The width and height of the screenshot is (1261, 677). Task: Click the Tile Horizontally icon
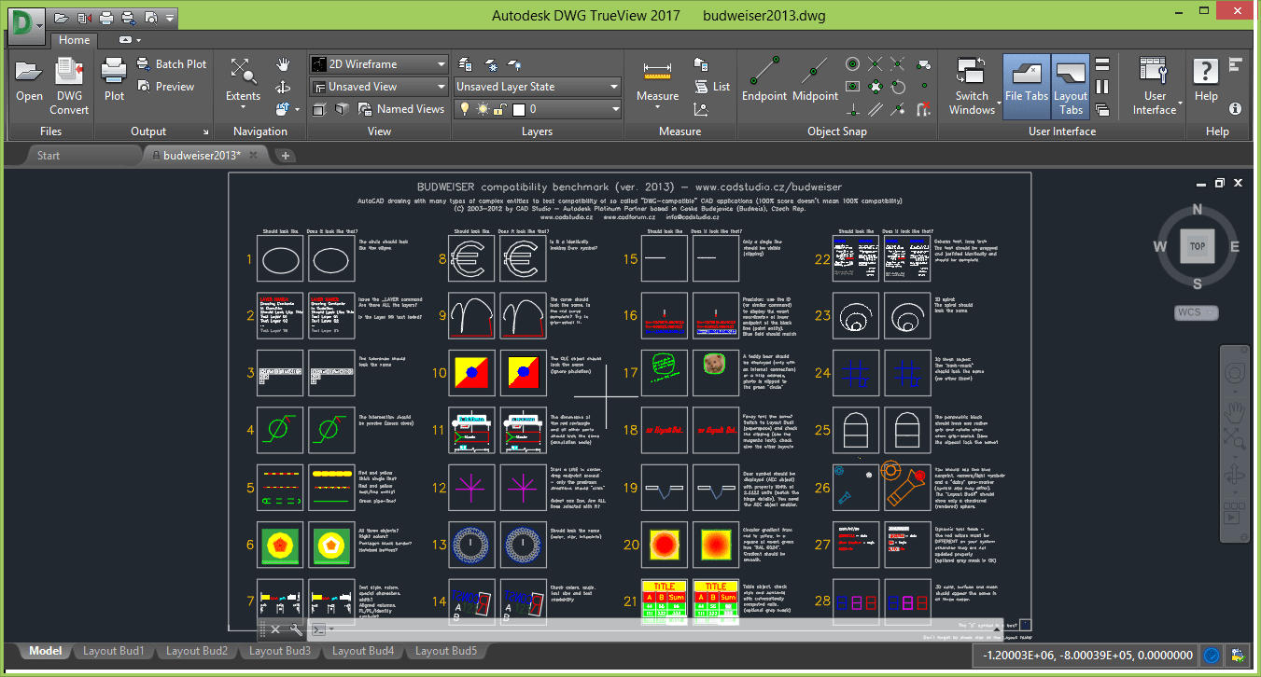tap(1102, 64)
